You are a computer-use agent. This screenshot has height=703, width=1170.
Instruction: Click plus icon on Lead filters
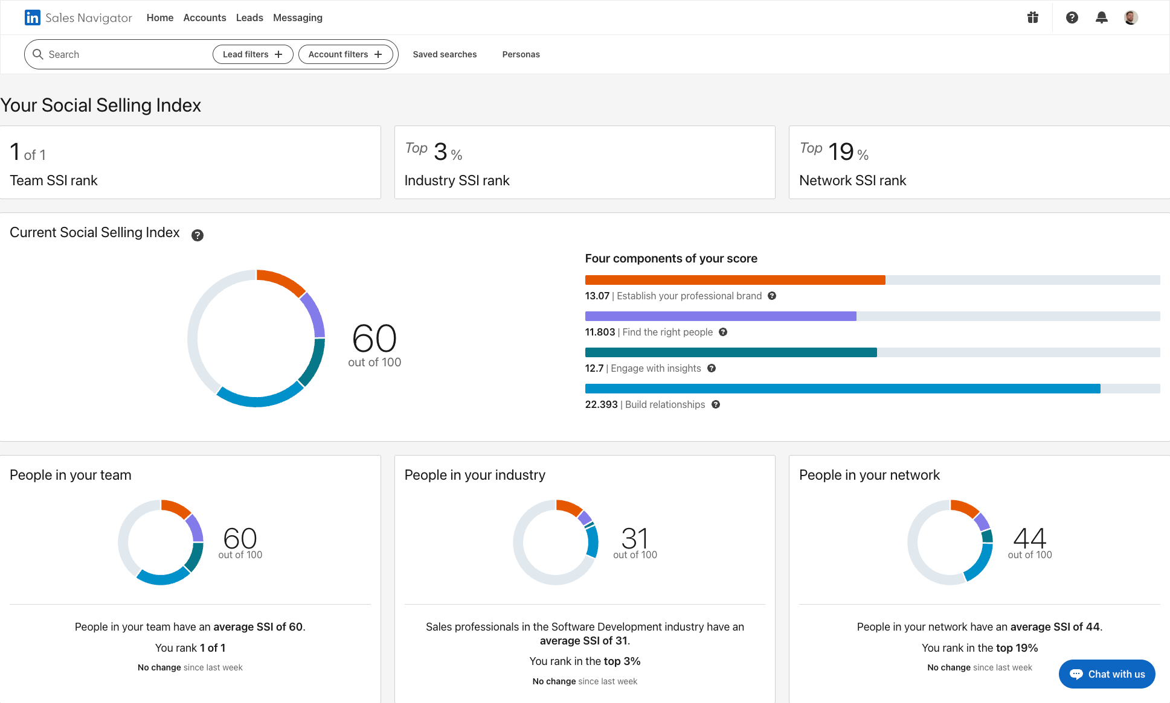tap(278, 54)
